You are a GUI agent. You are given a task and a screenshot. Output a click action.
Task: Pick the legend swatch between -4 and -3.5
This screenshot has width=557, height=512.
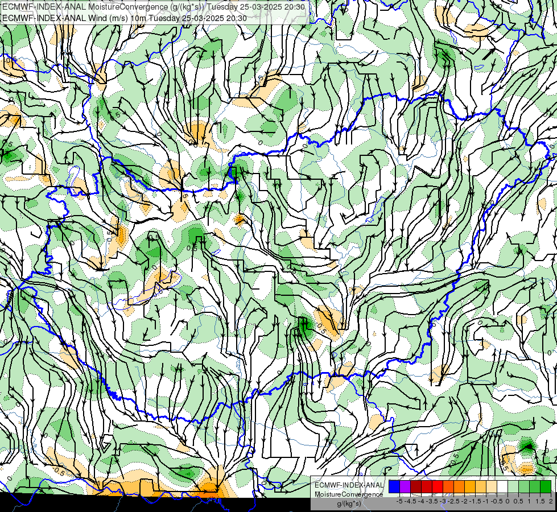427,487
